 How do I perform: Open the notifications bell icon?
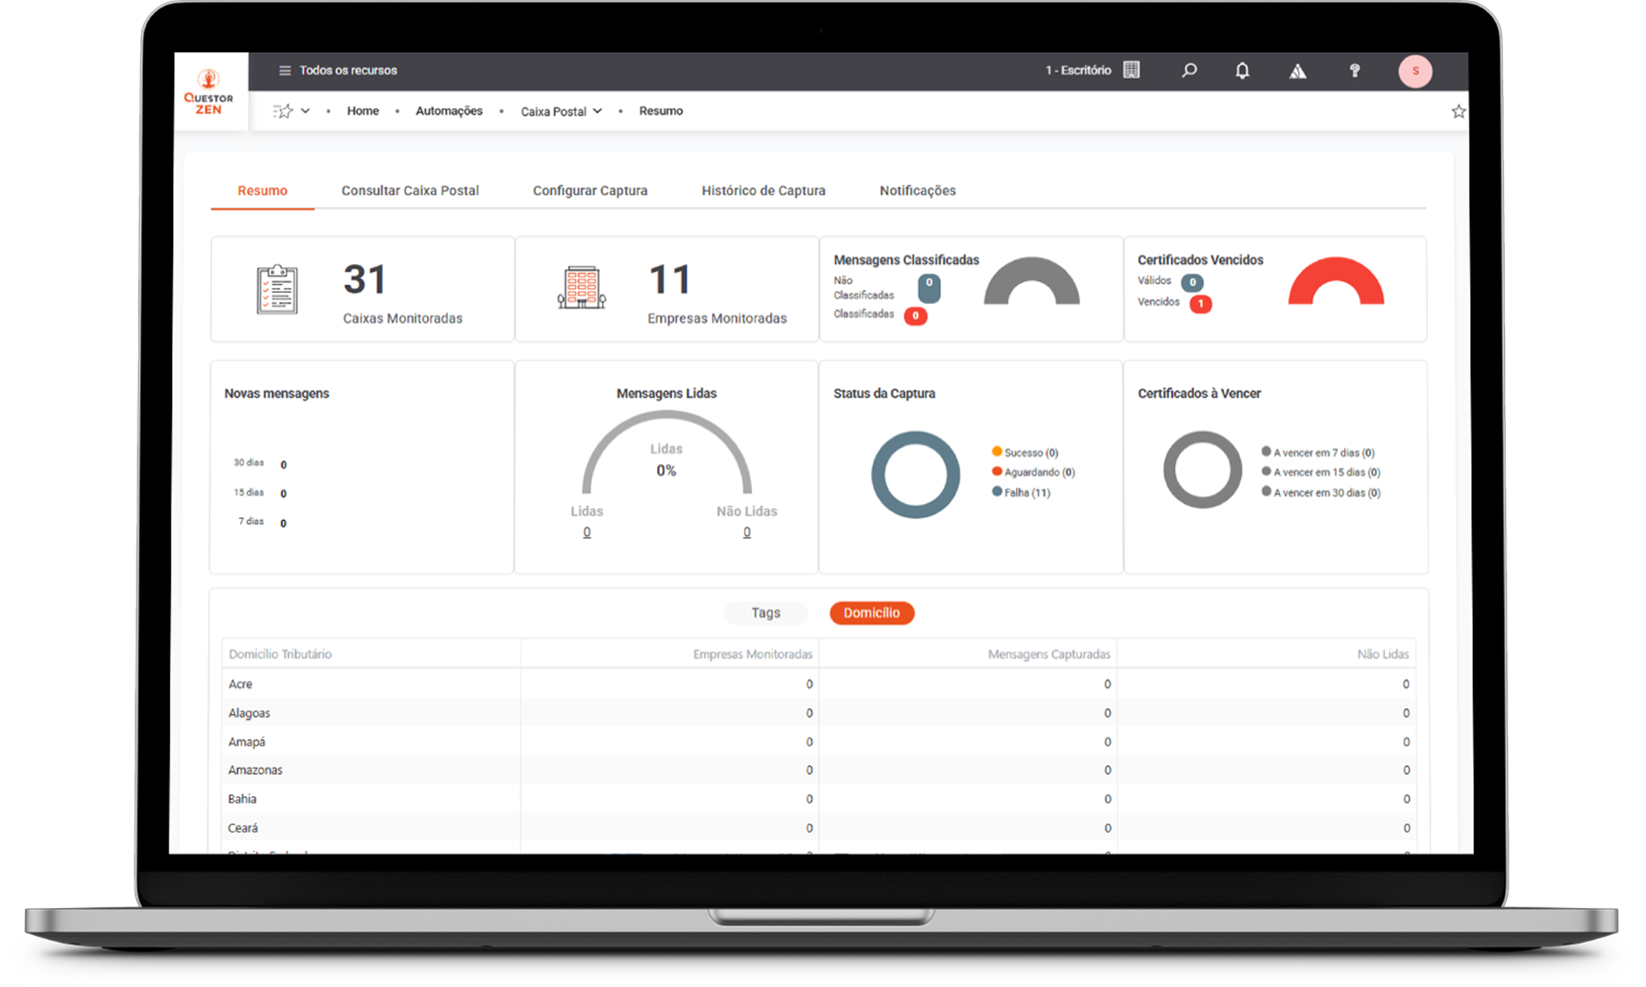pos(1242,71)
